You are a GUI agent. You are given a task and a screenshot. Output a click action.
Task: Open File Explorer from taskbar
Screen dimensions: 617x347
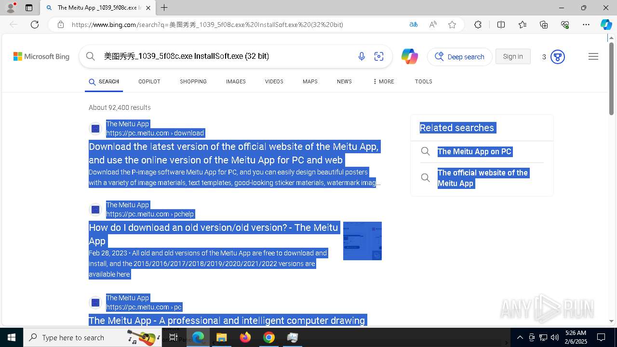click(x=221, y=337)
